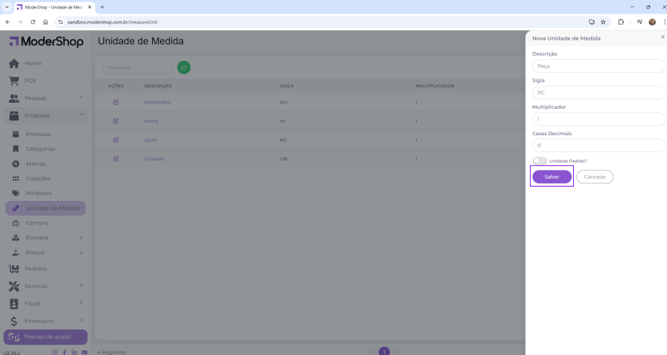Screen dimensions: 667x355
Task: Close the Nova Unidade de Medida panel
Action: 662,37
